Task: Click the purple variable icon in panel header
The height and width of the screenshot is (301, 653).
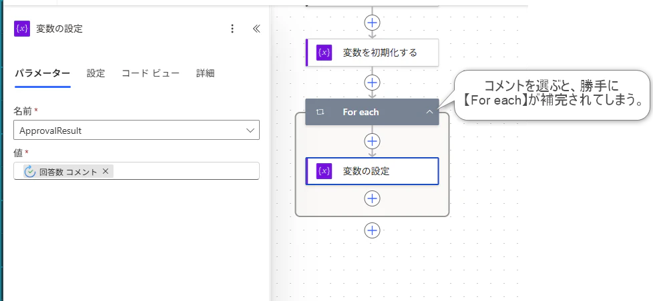Action: click(21, 29)
